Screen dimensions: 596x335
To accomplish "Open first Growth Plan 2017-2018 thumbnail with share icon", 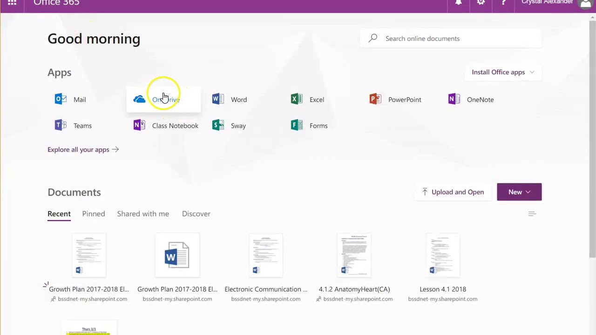I will point(89,255).
